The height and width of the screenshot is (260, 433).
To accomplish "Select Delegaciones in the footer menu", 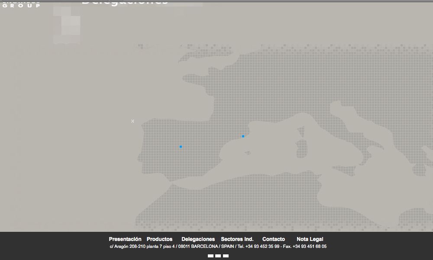I will 198,239.
